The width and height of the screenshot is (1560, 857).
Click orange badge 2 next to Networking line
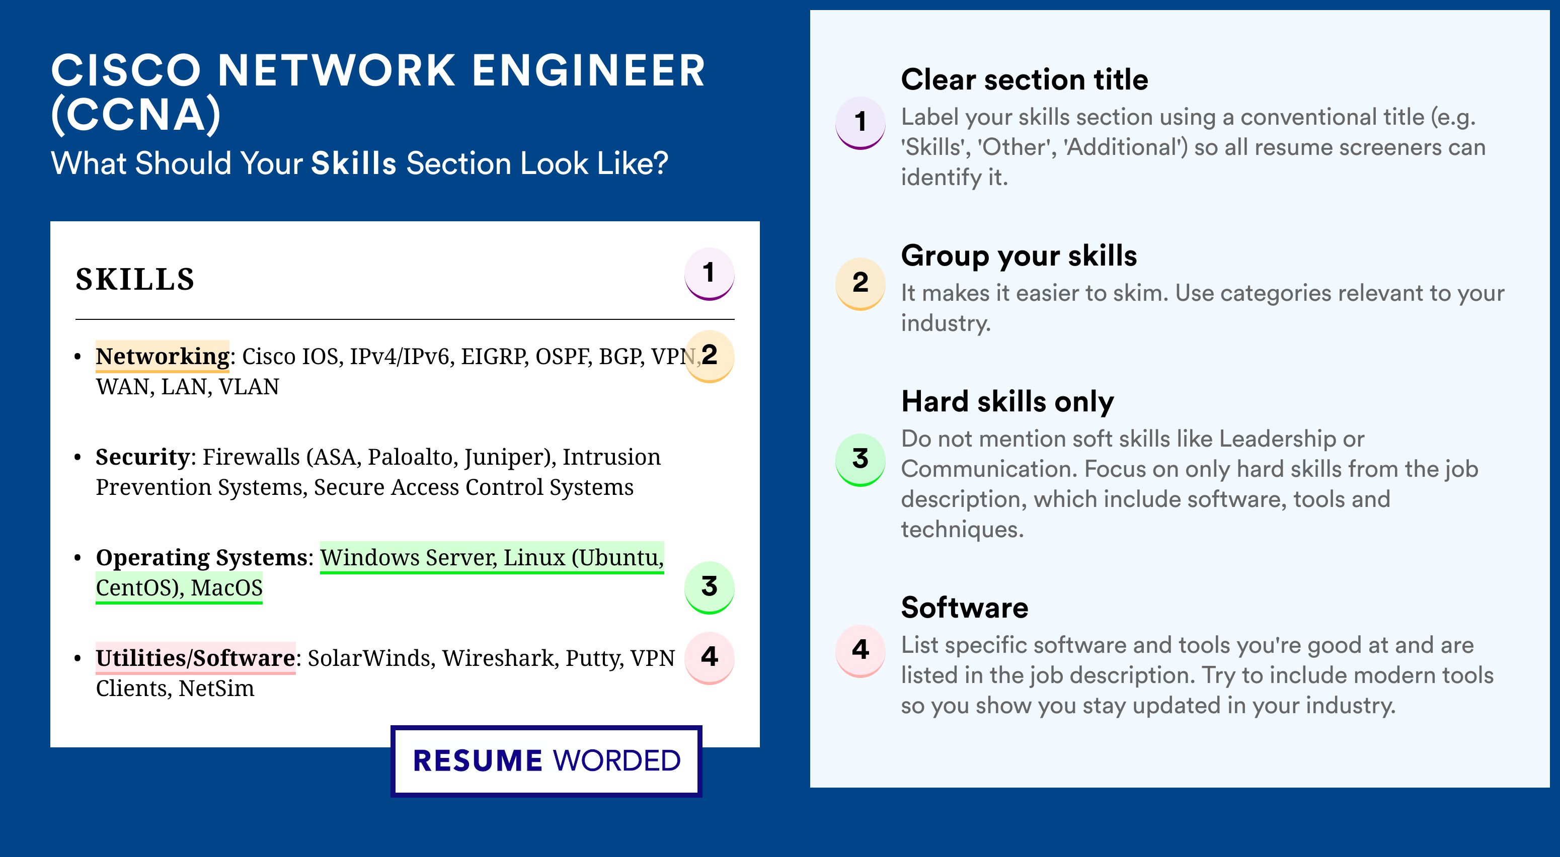709,356
